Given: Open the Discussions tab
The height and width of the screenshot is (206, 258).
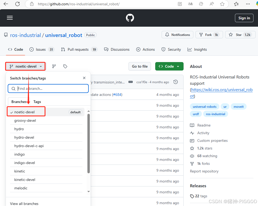Looking at the screenshot, I should (117, 49).
